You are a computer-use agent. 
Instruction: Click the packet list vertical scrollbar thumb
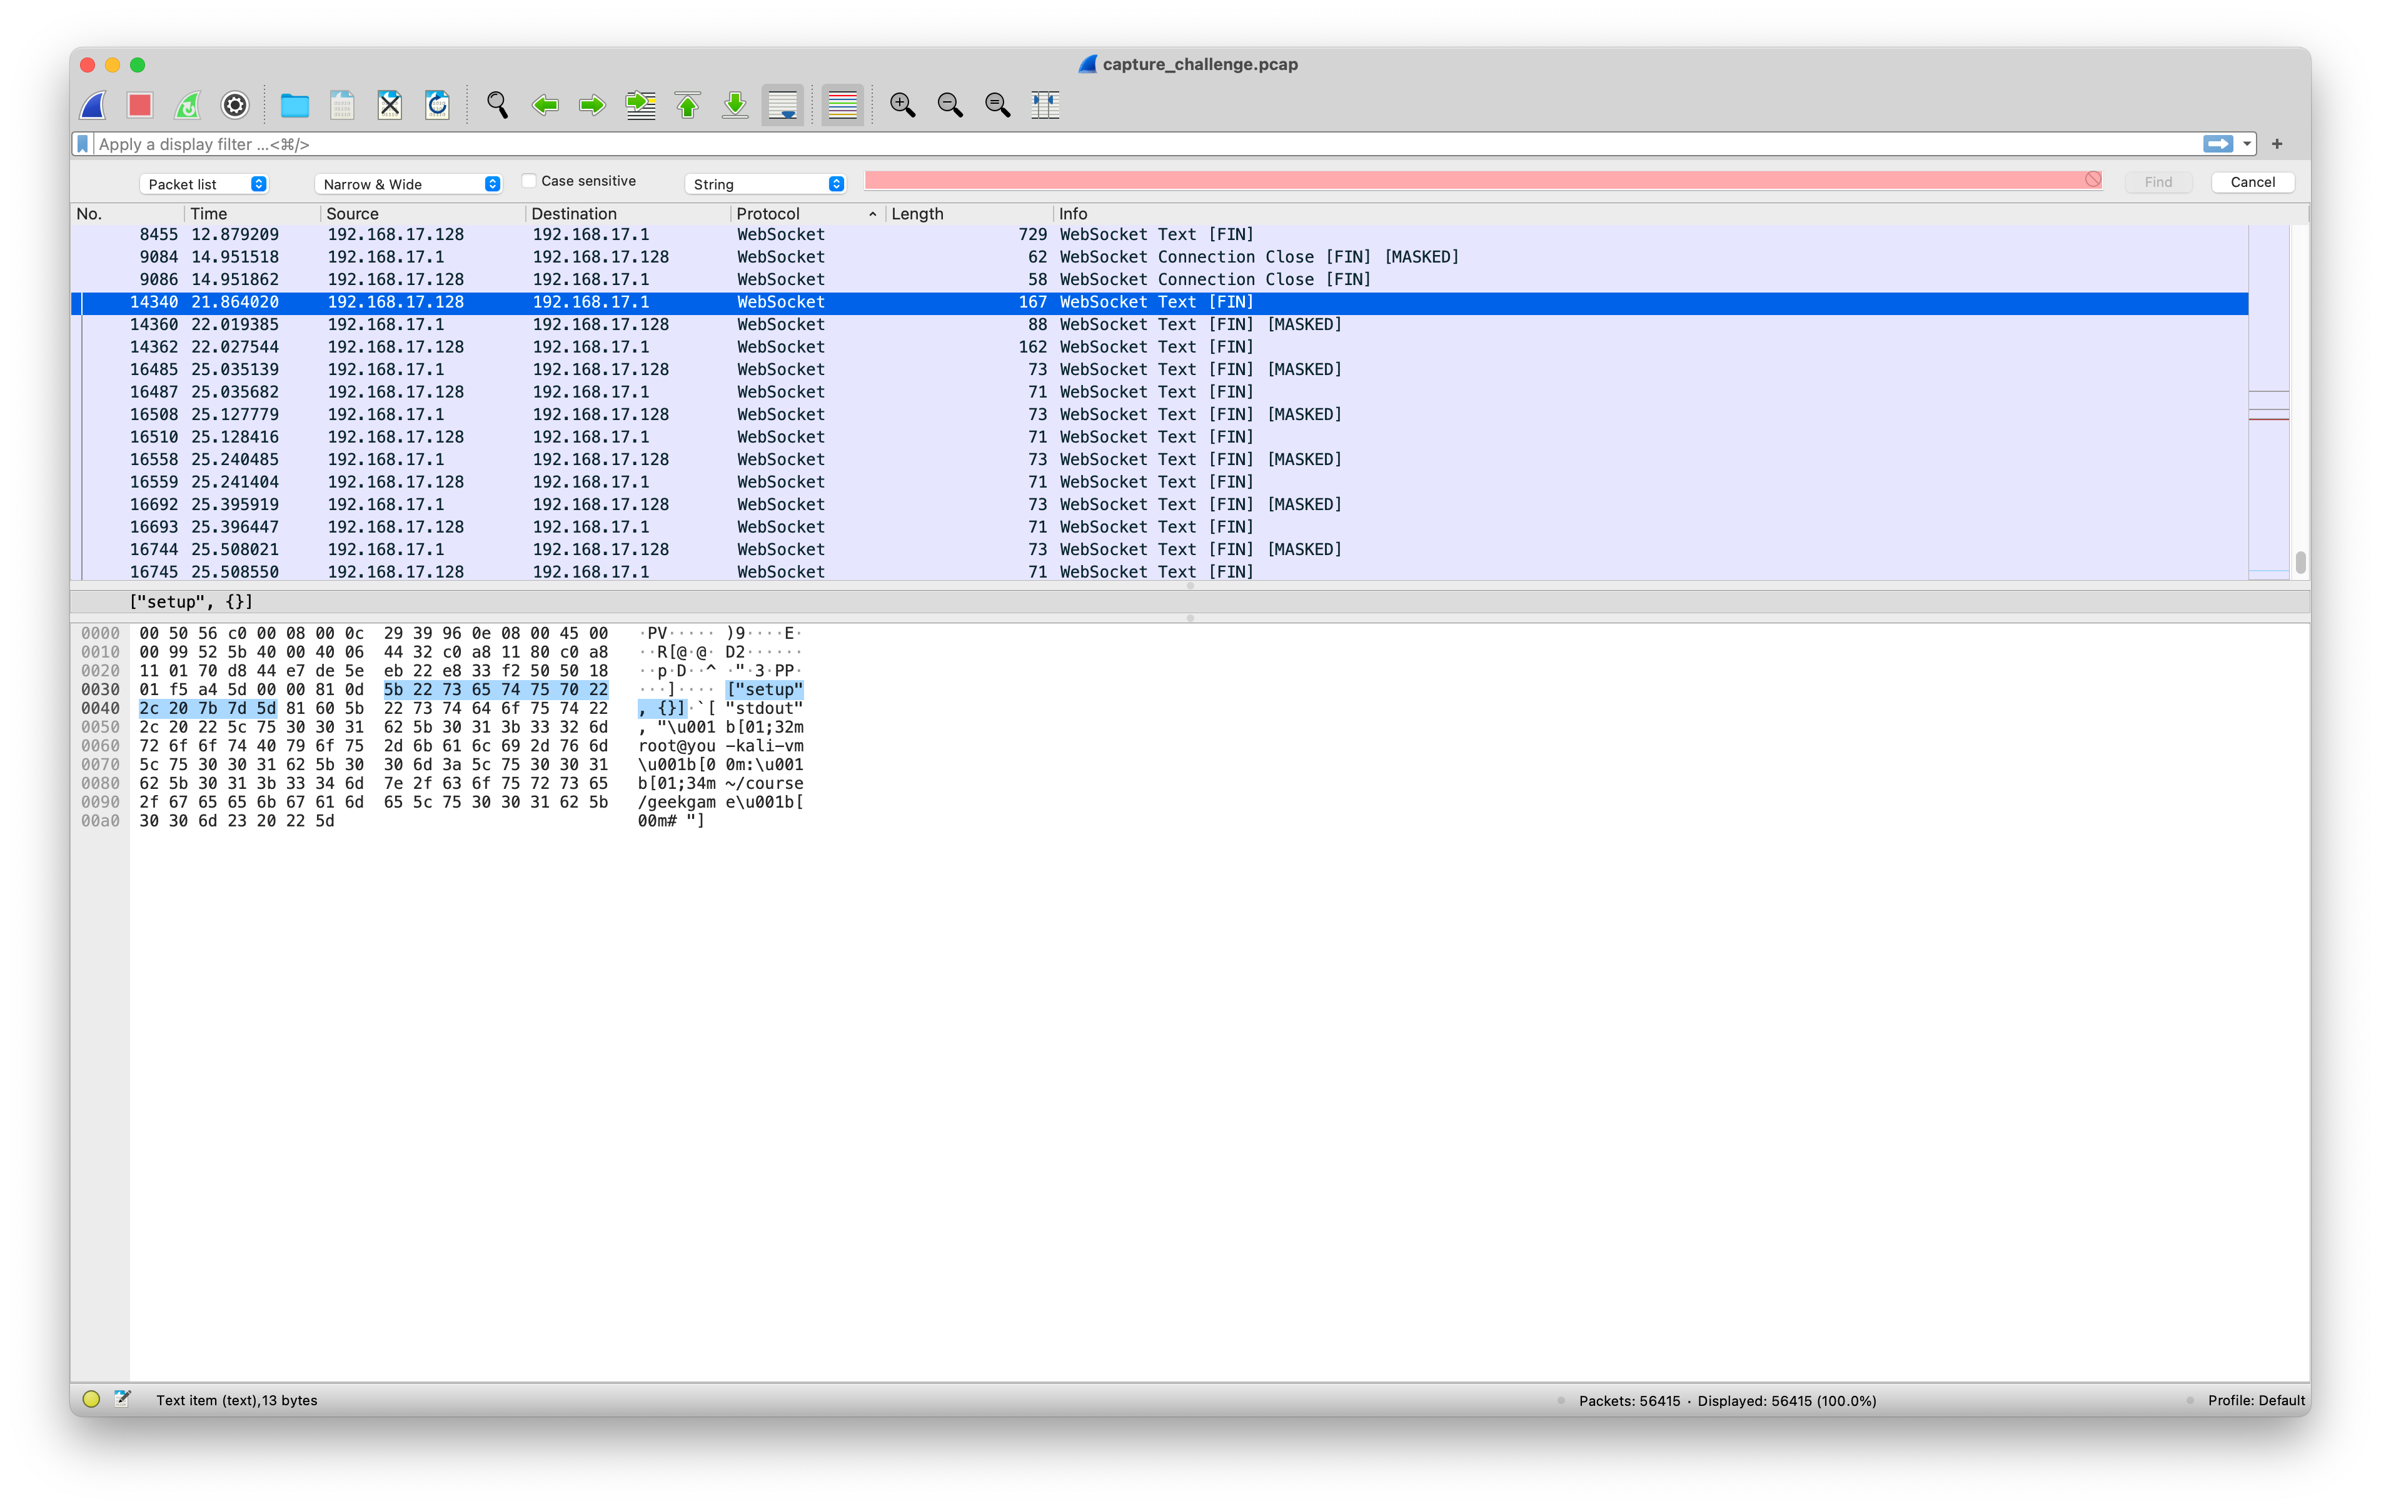2301,562
